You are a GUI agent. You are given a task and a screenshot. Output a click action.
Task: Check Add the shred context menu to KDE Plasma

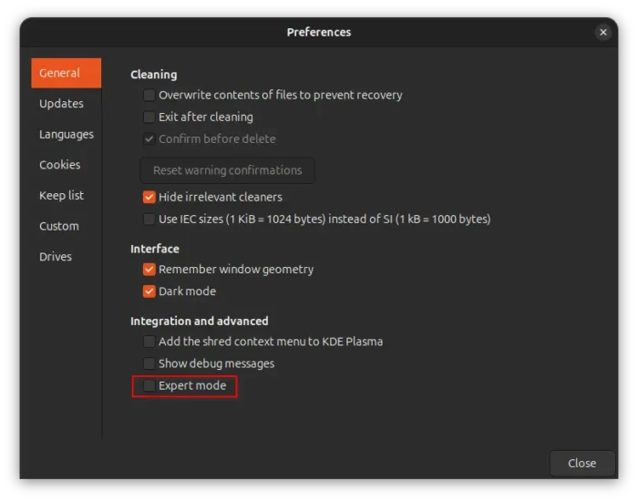point(149,342)
